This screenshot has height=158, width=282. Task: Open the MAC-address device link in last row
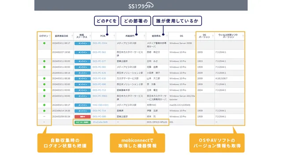[100, 122]
